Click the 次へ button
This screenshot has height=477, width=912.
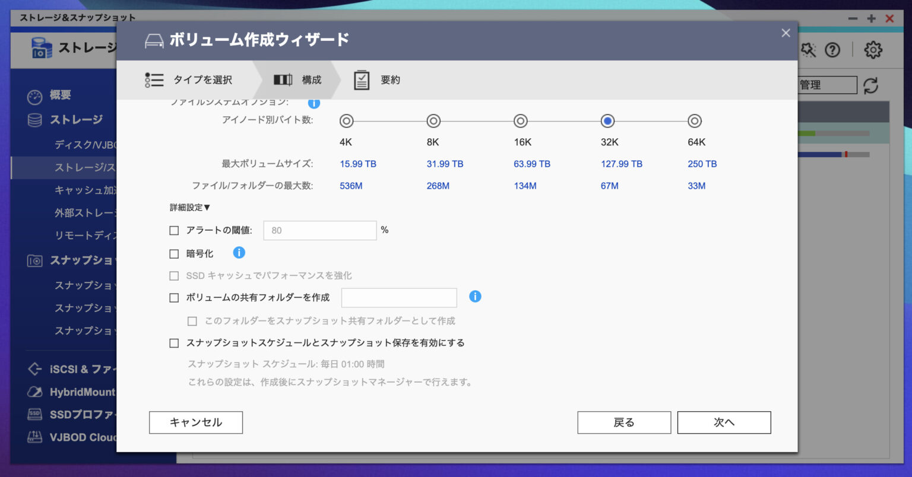pyautogui.click(x=724, y=422)
